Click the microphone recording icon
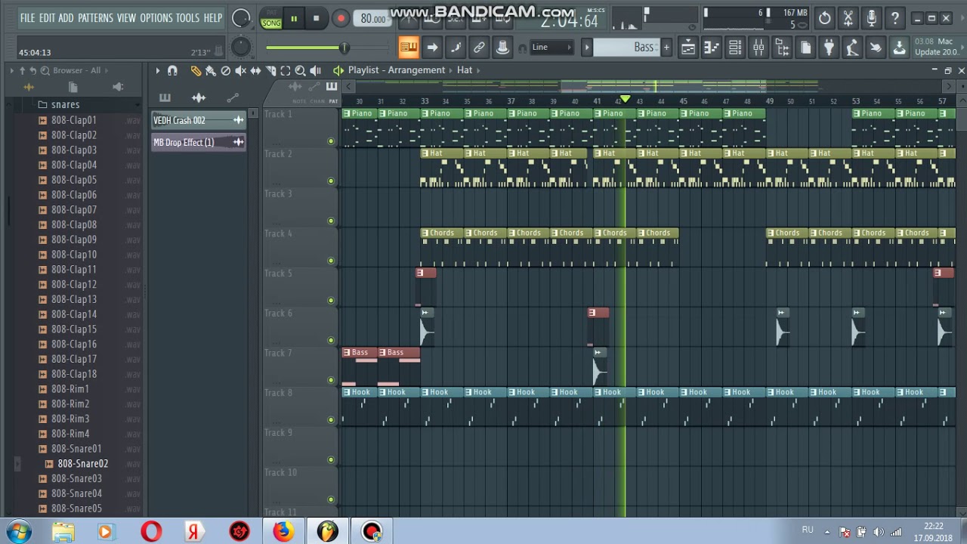 [871, 17]
